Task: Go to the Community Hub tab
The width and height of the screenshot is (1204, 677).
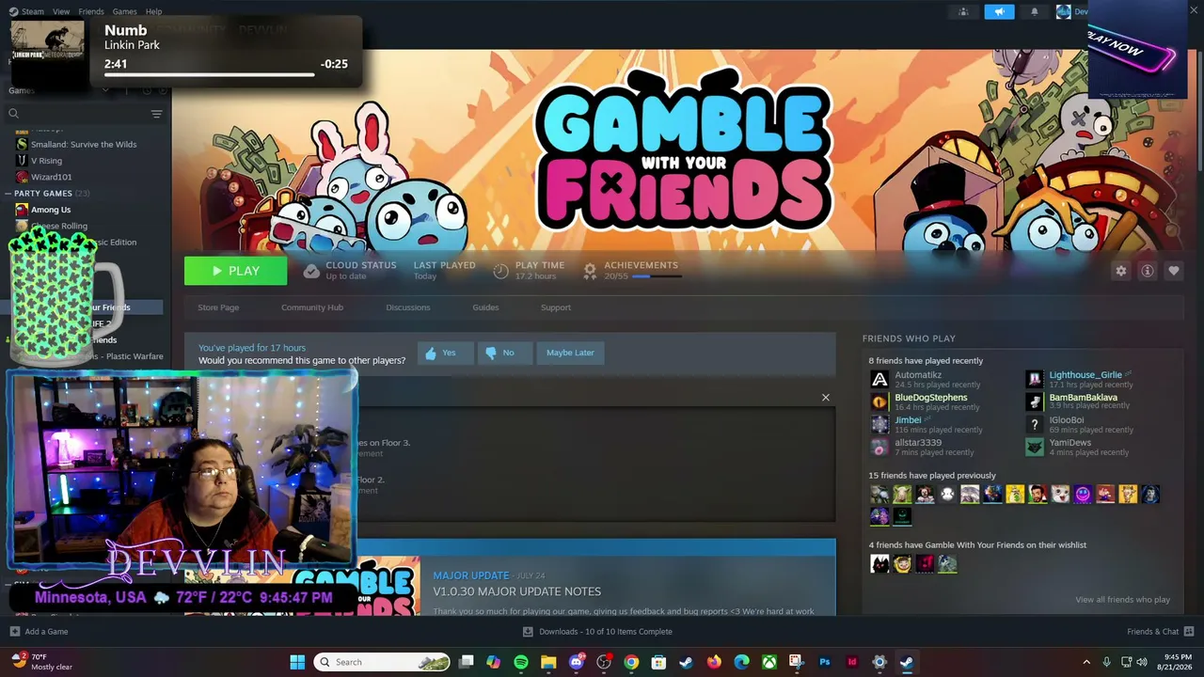Action: tap(312, 307)
